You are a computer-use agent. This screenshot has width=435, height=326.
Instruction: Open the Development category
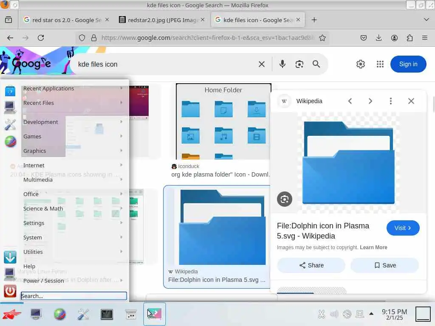pyautogui.click(x=73, y=122)
